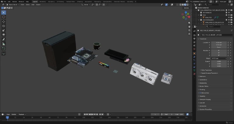
Task: Click the Blender logo menu icon
Action: point(2,1)
